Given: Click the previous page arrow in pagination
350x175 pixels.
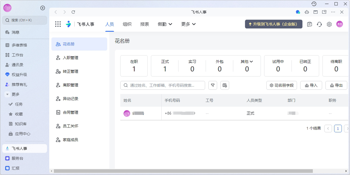Looking at the screenshot, I should 328,128.
